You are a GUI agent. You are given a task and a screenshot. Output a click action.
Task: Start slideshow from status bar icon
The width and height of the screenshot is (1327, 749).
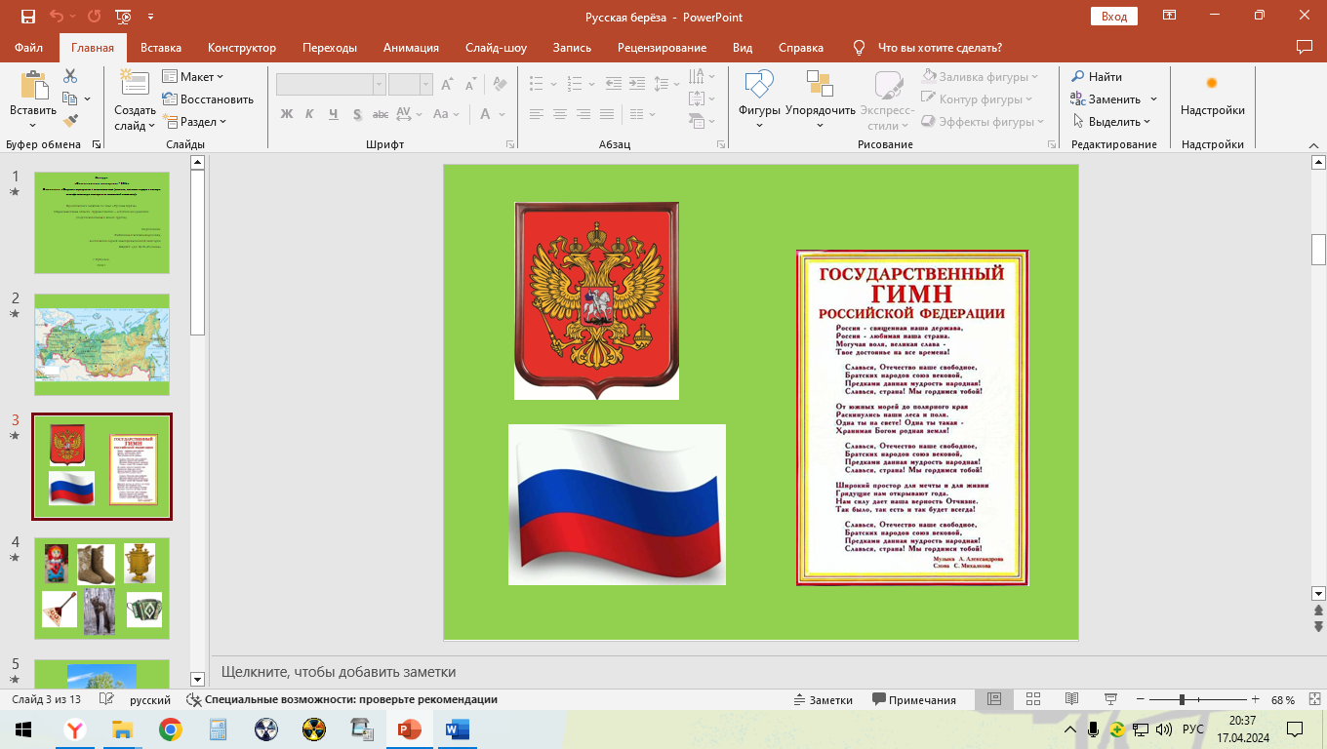(1109, 699)
